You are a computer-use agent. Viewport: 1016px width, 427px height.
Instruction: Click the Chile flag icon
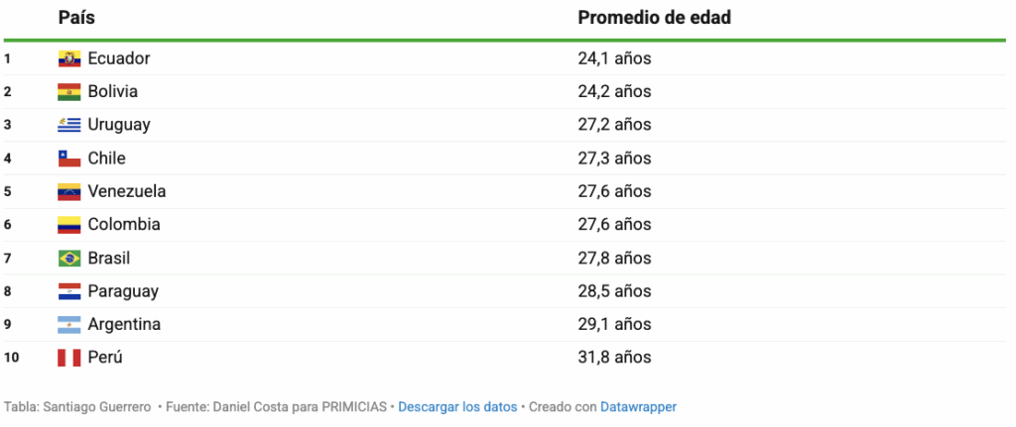pyautogui.click(x=68, y=159)
